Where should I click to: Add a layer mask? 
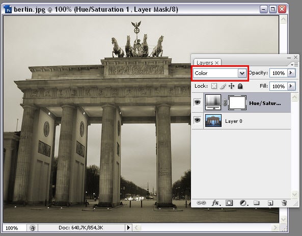pos(229,203)
